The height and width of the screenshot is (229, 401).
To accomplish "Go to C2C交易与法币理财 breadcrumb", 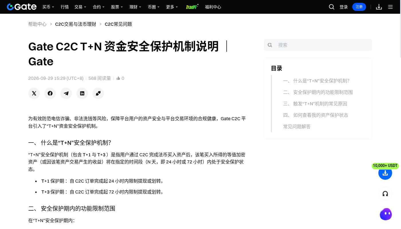I will tap(76, 24).
